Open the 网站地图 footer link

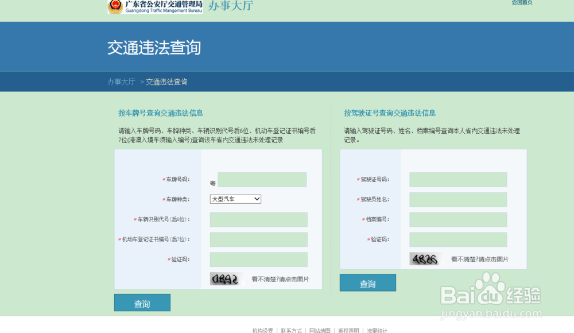coord(319,330)
